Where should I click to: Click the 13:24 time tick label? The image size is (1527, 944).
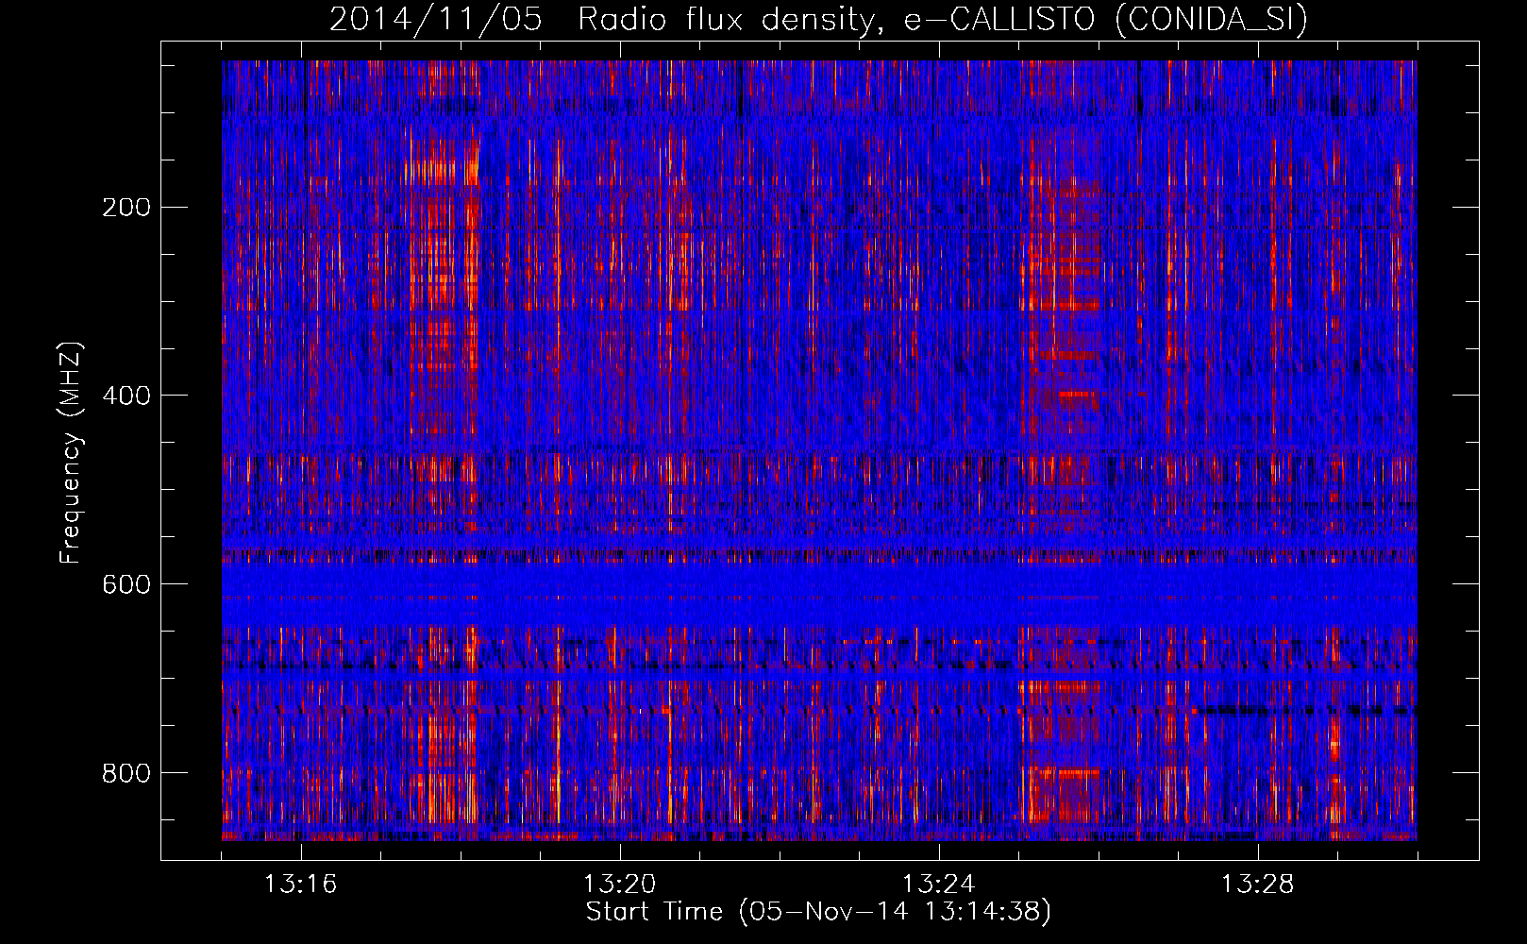click(x=939, y=884)
